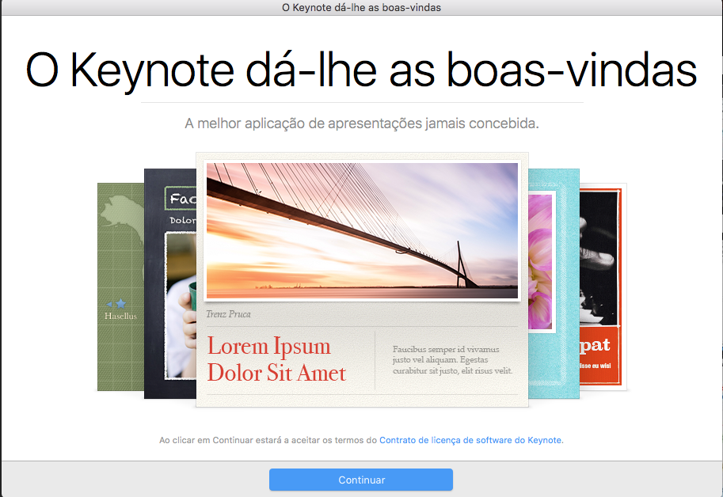Click the 'A melhor aplicação de apresentações' subtitle

(362, 123)
